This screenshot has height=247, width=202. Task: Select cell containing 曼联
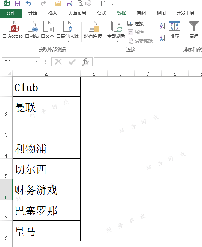pos(46,107)
